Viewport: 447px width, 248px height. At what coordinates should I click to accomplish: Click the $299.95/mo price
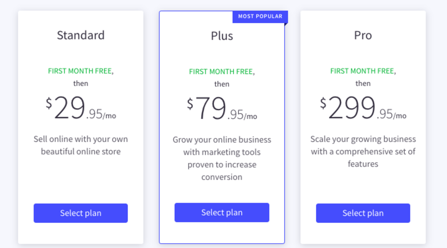point(363,109)
